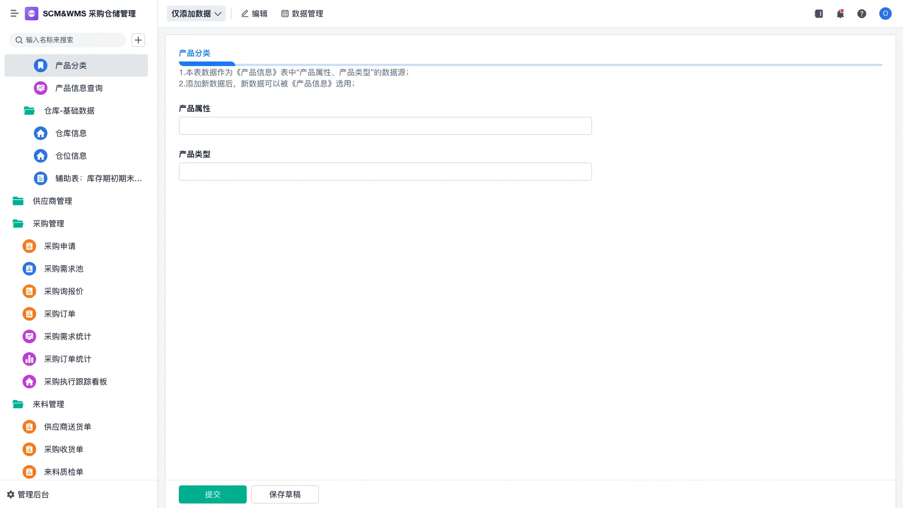Select the 仓库信息 label

[x=71, y=133]
